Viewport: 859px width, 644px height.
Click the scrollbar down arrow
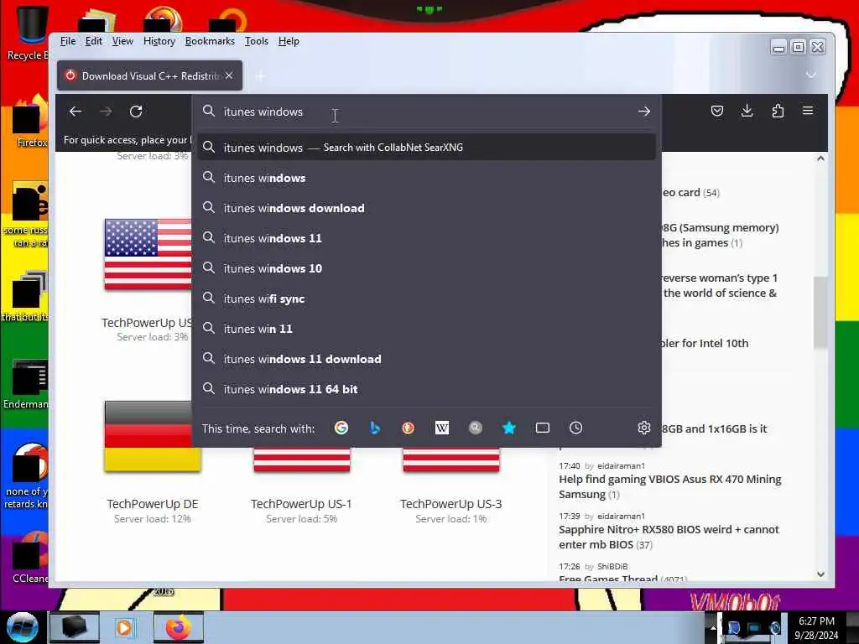(820, 574)
